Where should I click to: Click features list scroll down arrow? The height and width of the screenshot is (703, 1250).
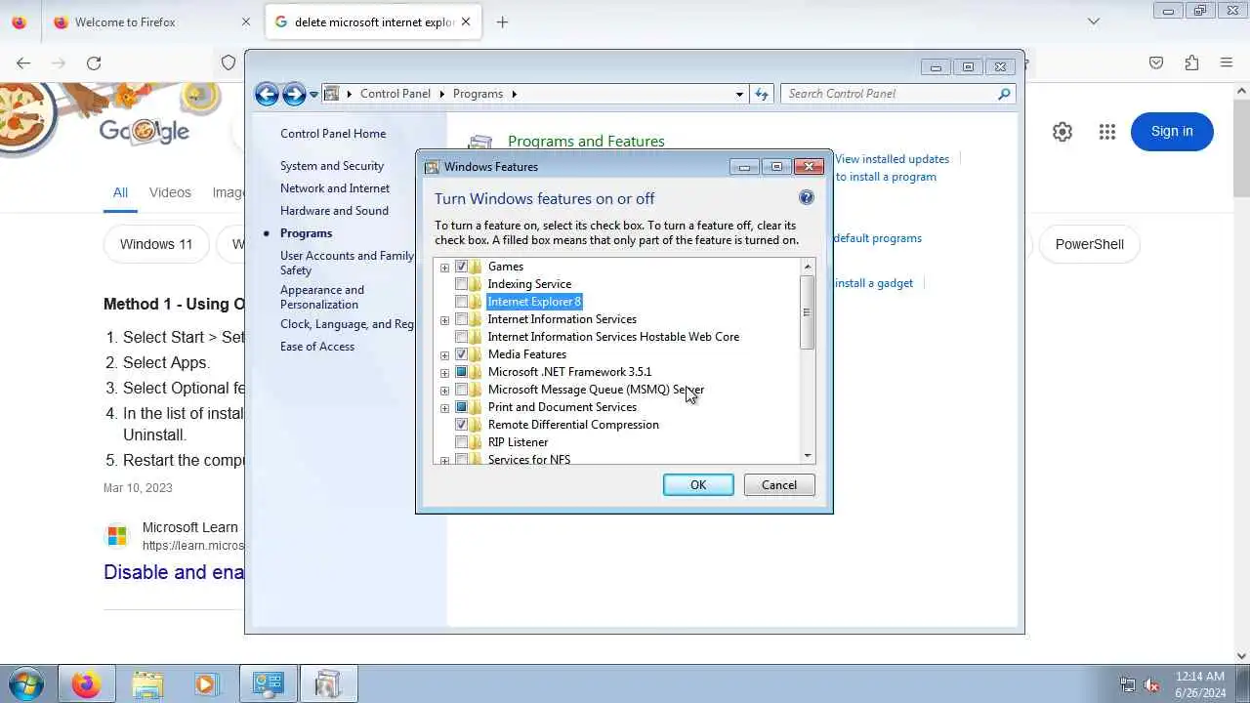point(807,456)
